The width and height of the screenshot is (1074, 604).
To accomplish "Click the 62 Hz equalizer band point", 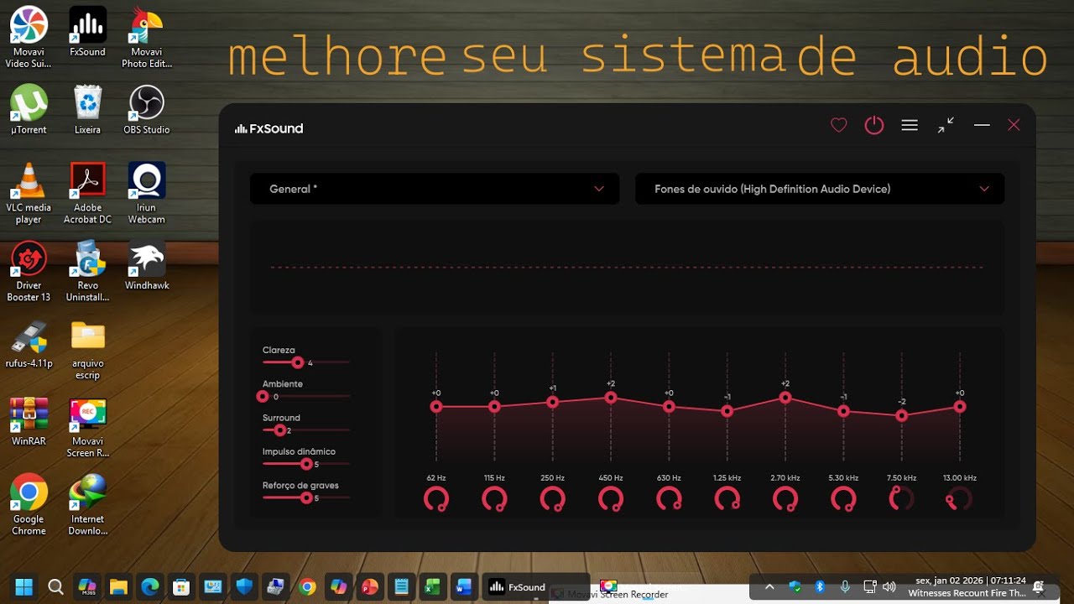I will tap(436, 407).
